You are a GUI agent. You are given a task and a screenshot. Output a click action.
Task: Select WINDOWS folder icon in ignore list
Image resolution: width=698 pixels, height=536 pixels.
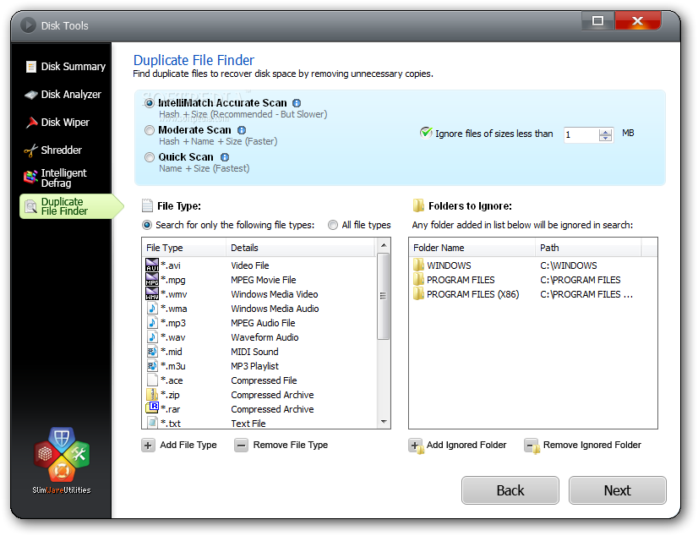pyautogui.click(x=418, y=265)
